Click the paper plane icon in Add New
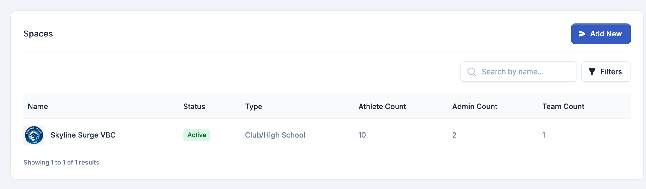Image resolution: width=646 pixels, height=189 pixels. point(582,34)
